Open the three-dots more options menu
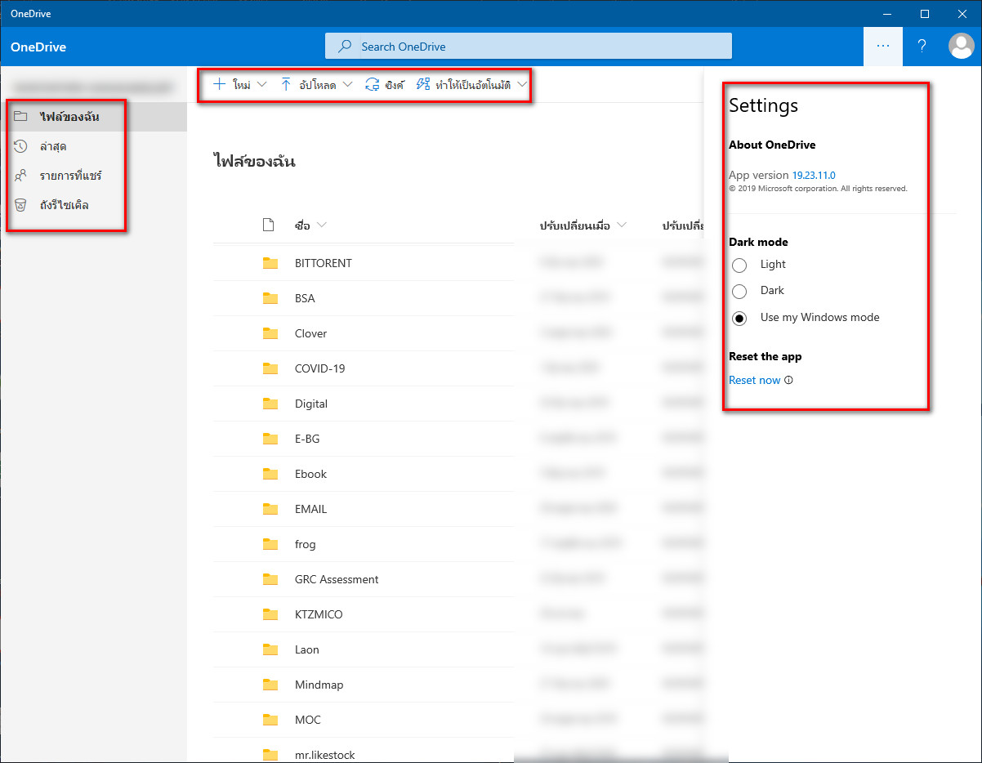The height and width of the screenshot is (763, 982). (x=883, y=47)
